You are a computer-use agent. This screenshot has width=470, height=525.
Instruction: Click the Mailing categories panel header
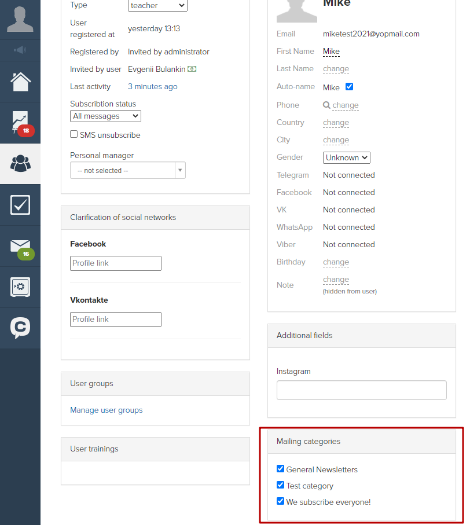pyautogui.click(x=362, y=442)
